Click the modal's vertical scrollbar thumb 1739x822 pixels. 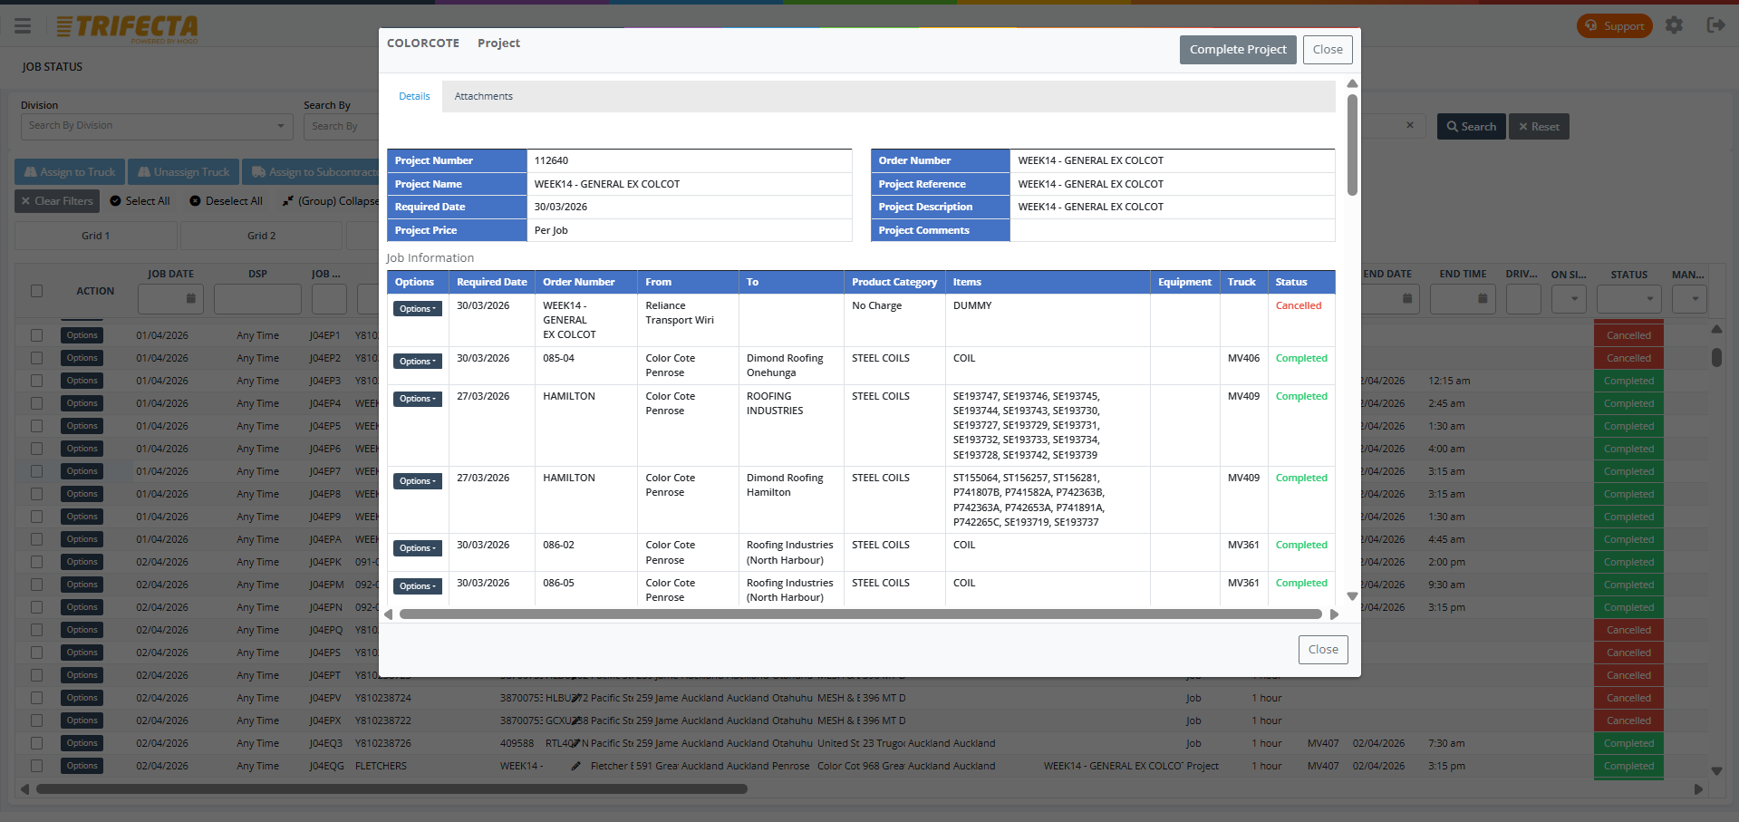click(1352, 145)
